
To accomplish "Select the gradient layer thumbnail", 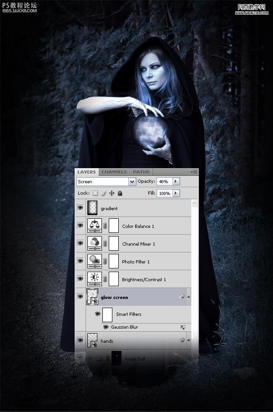I will pyautogui.click(x=92, y=208).
